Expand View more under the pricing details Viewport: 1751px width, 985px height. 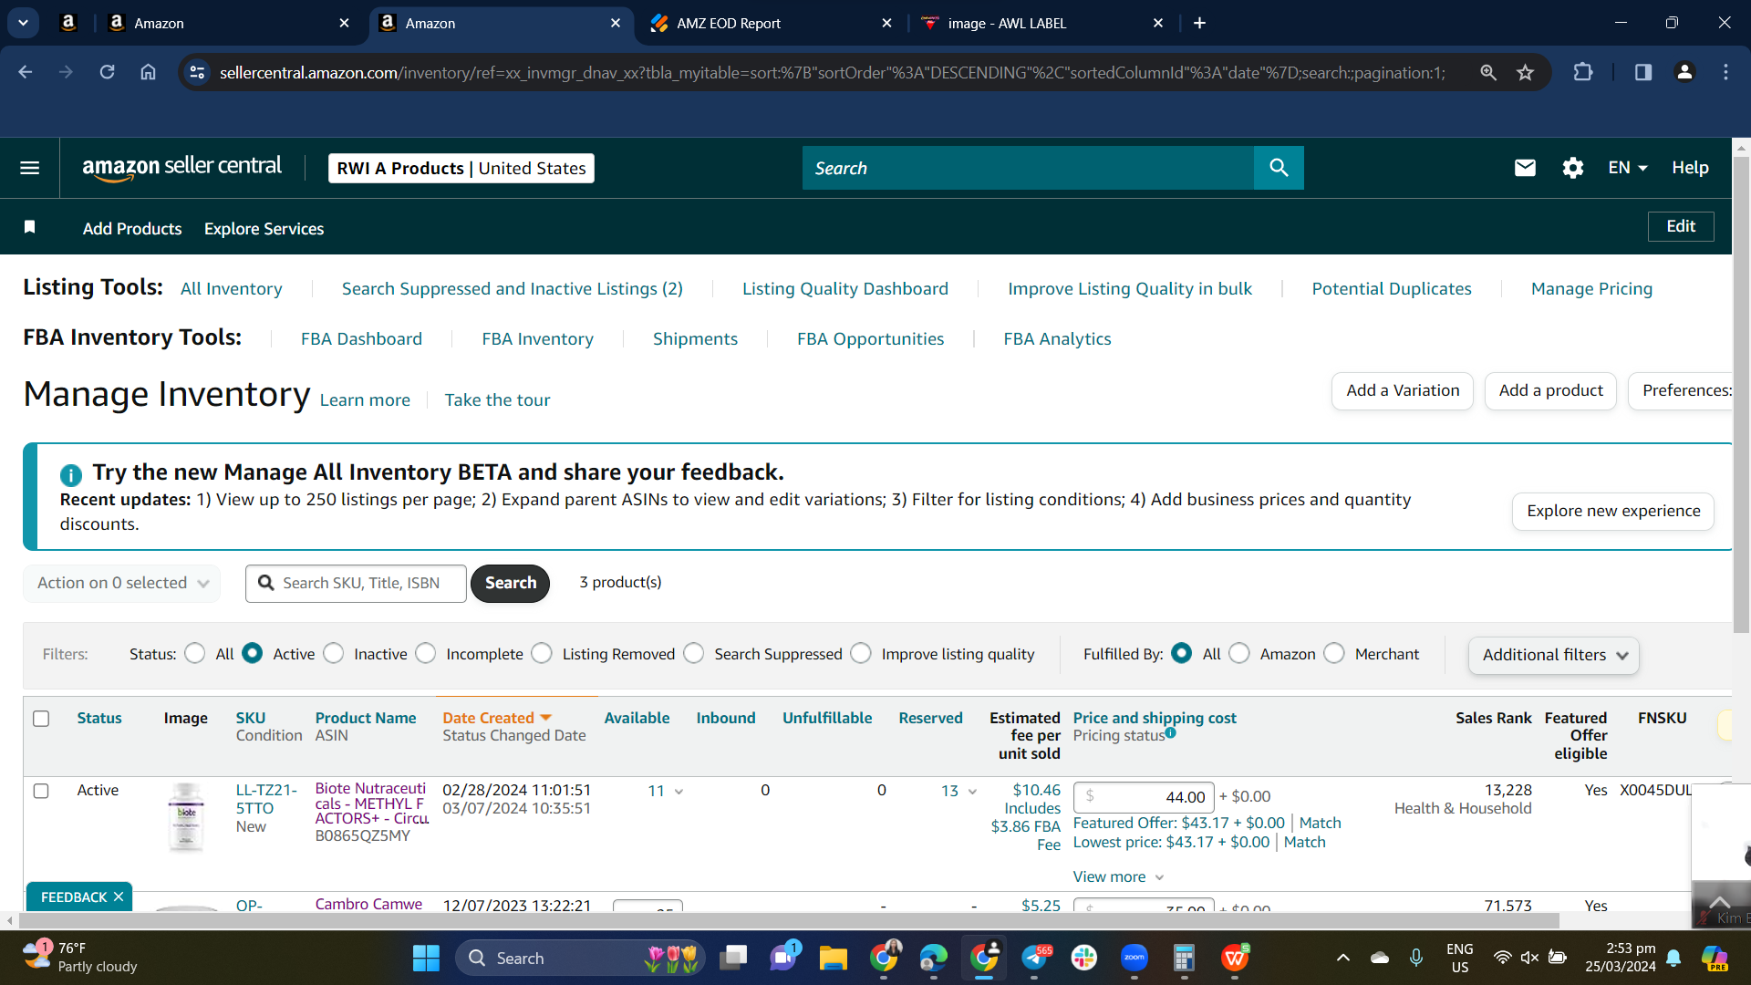coord(1119,876)
